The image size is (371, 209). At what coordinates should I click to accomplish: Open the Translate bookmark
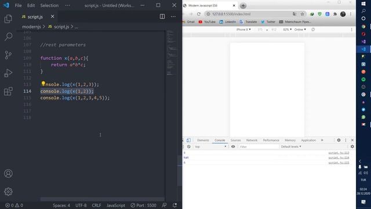click(x=248, y=22)
